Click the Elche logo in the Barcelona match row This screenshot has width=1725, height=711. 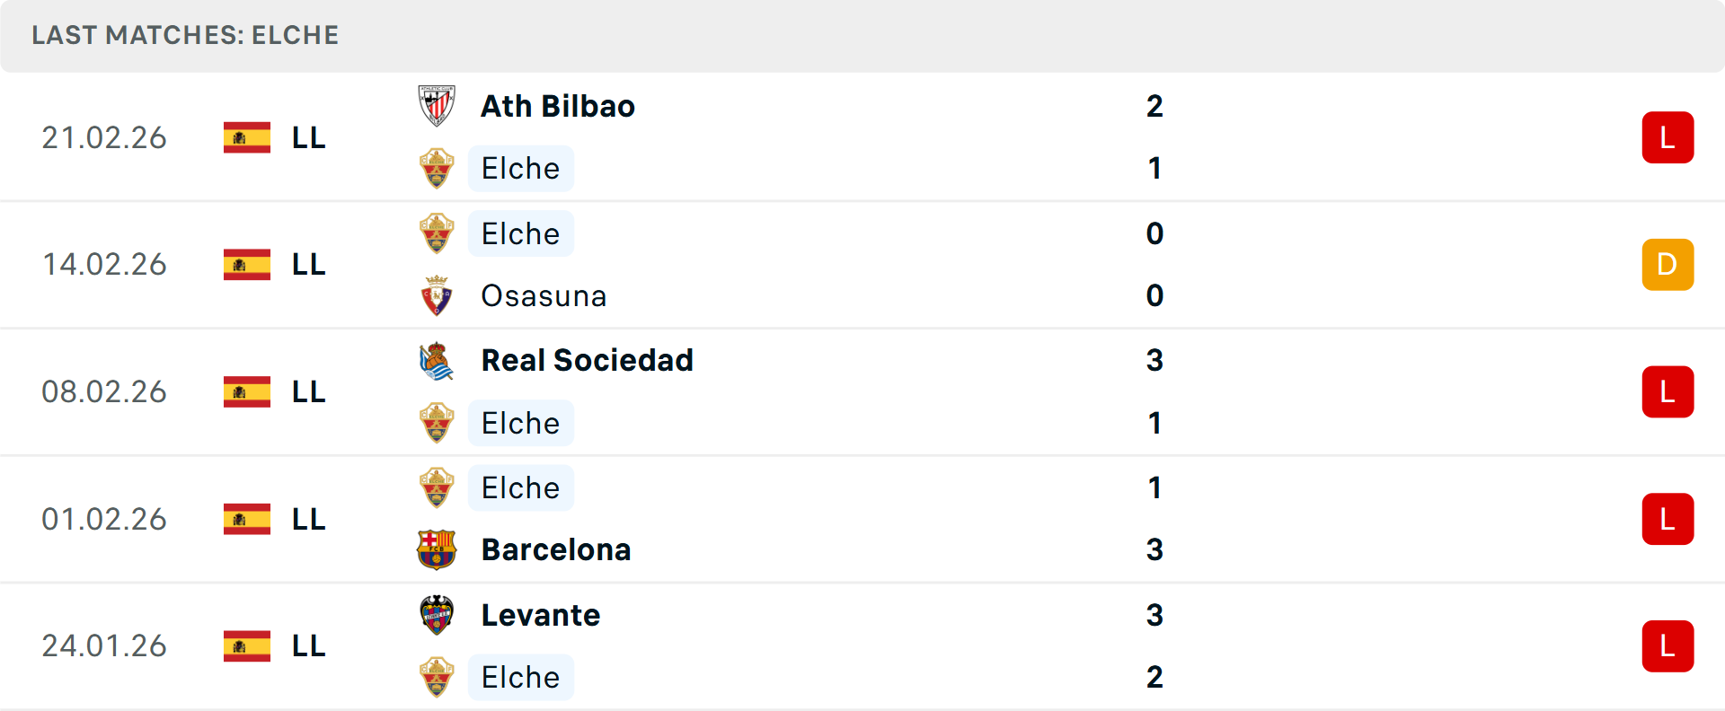click(437, 487)
